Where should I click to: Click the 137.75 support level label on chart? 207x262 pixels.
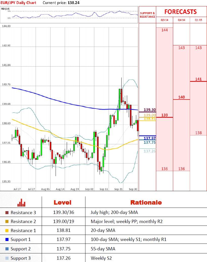tap(150, 143)
